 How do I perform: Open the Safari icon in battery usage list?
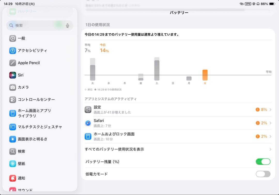pyautogui.click(x=88, y=123)
